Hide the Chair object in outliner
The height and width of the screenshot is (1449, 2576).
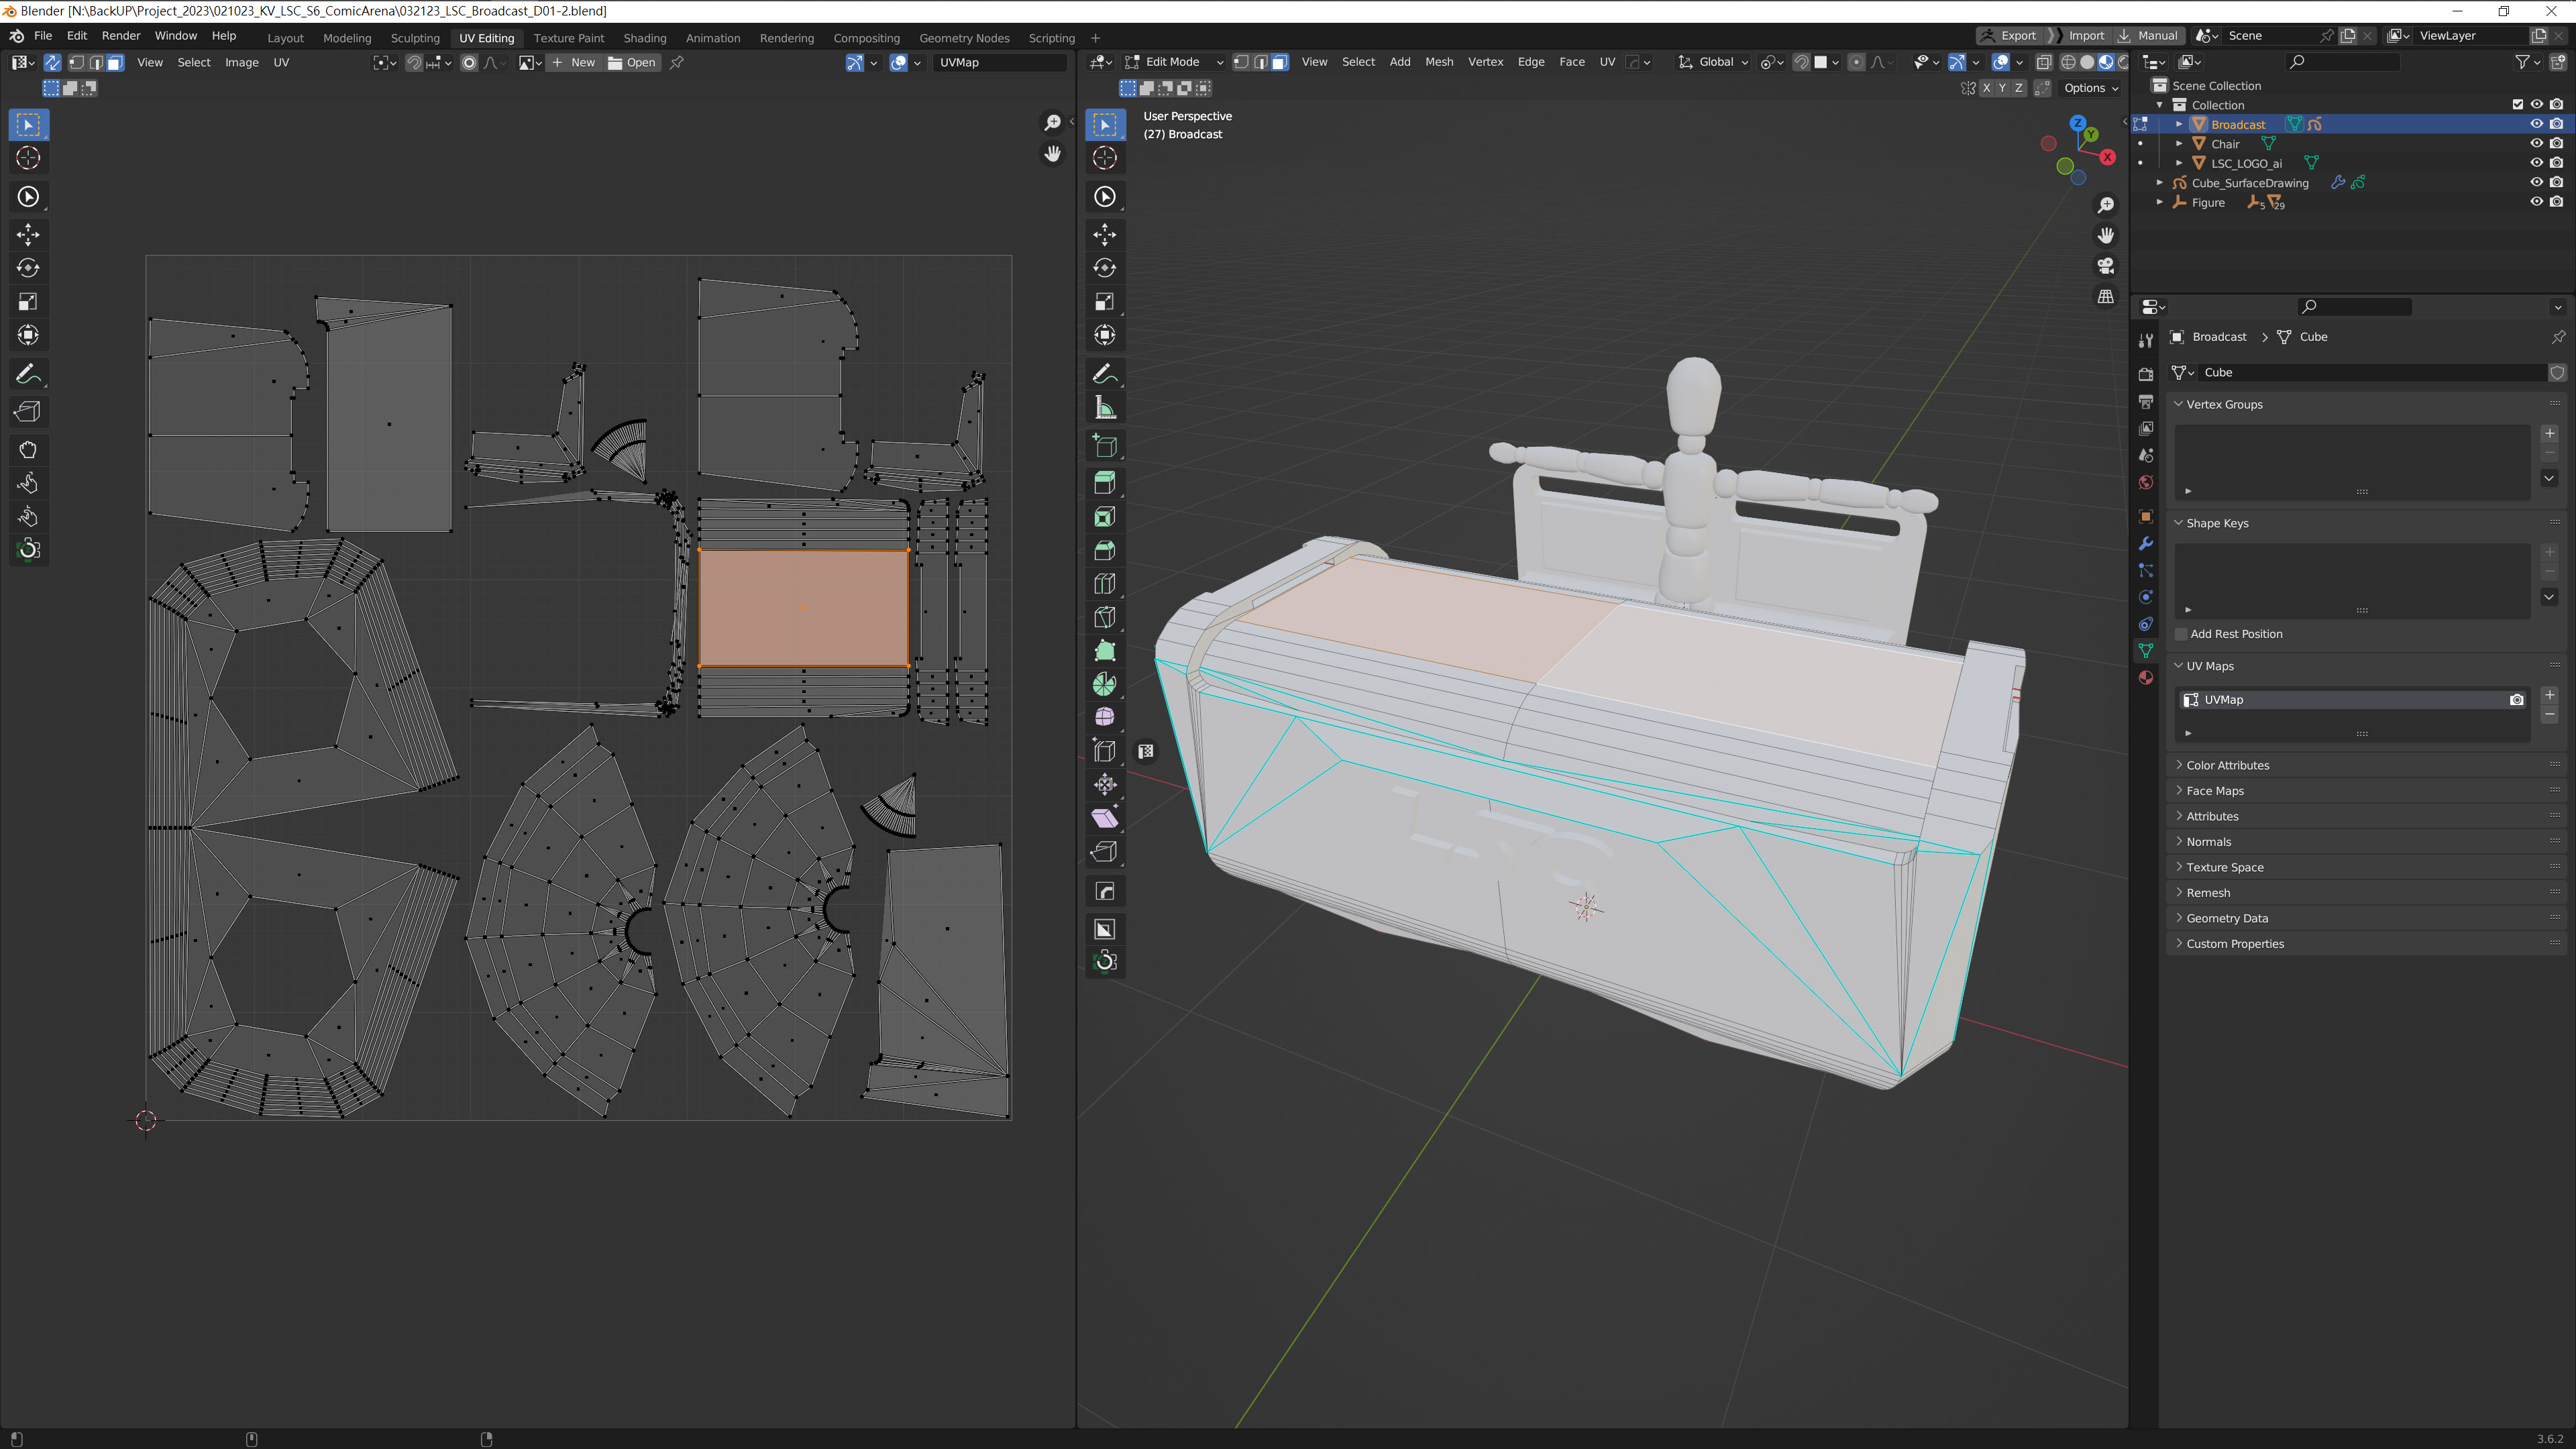click(2536, 144)
